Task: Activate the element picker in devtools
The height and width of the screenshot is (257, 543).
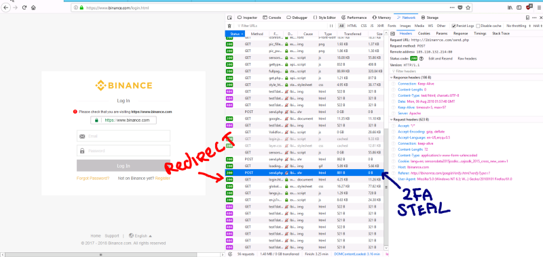Action: tap(229, 18)
